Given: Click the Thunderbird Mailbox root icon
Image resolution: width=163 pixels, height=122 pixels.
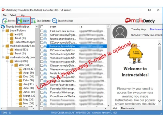Looking at the screenshot, I should (3, 27).
